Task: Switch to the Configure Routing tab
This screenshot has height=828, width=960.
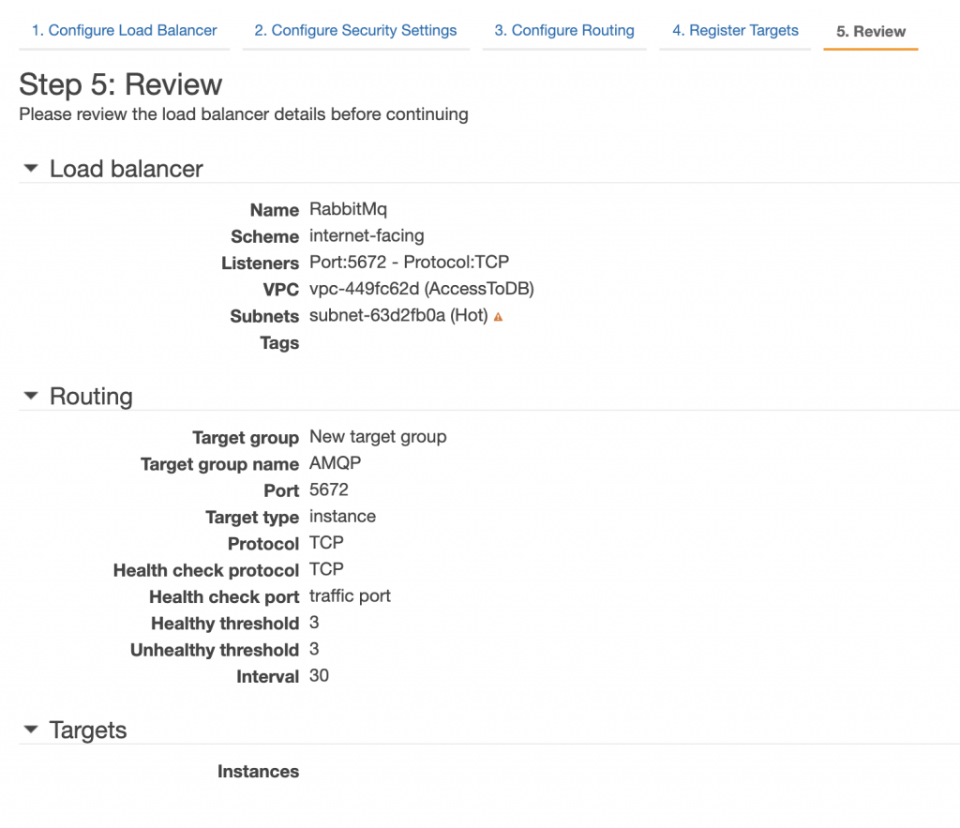Action: coord(564,31)
